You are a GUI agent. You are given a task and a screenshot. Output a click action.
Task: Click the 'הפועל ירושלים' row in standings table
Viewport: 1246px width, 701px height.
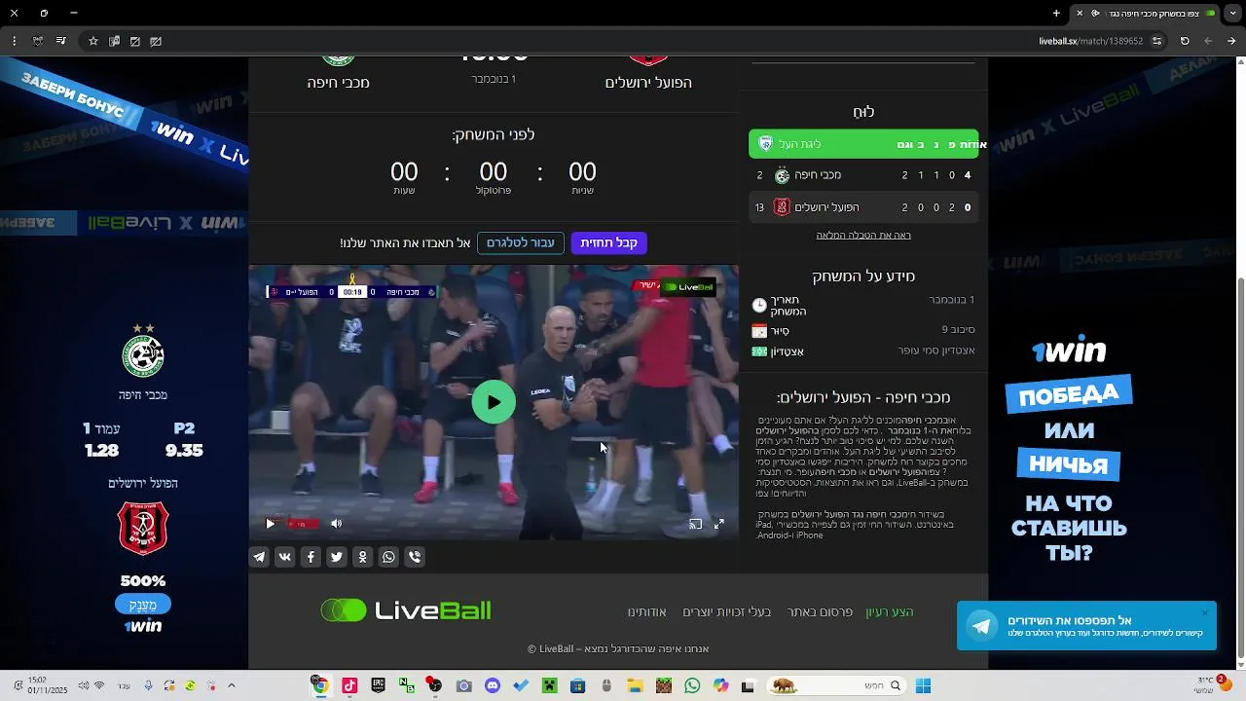[x=863, y=207]
